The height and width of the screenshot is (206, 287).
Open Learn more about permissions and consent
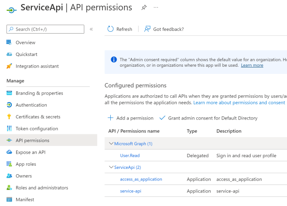[x=239, y=103]
